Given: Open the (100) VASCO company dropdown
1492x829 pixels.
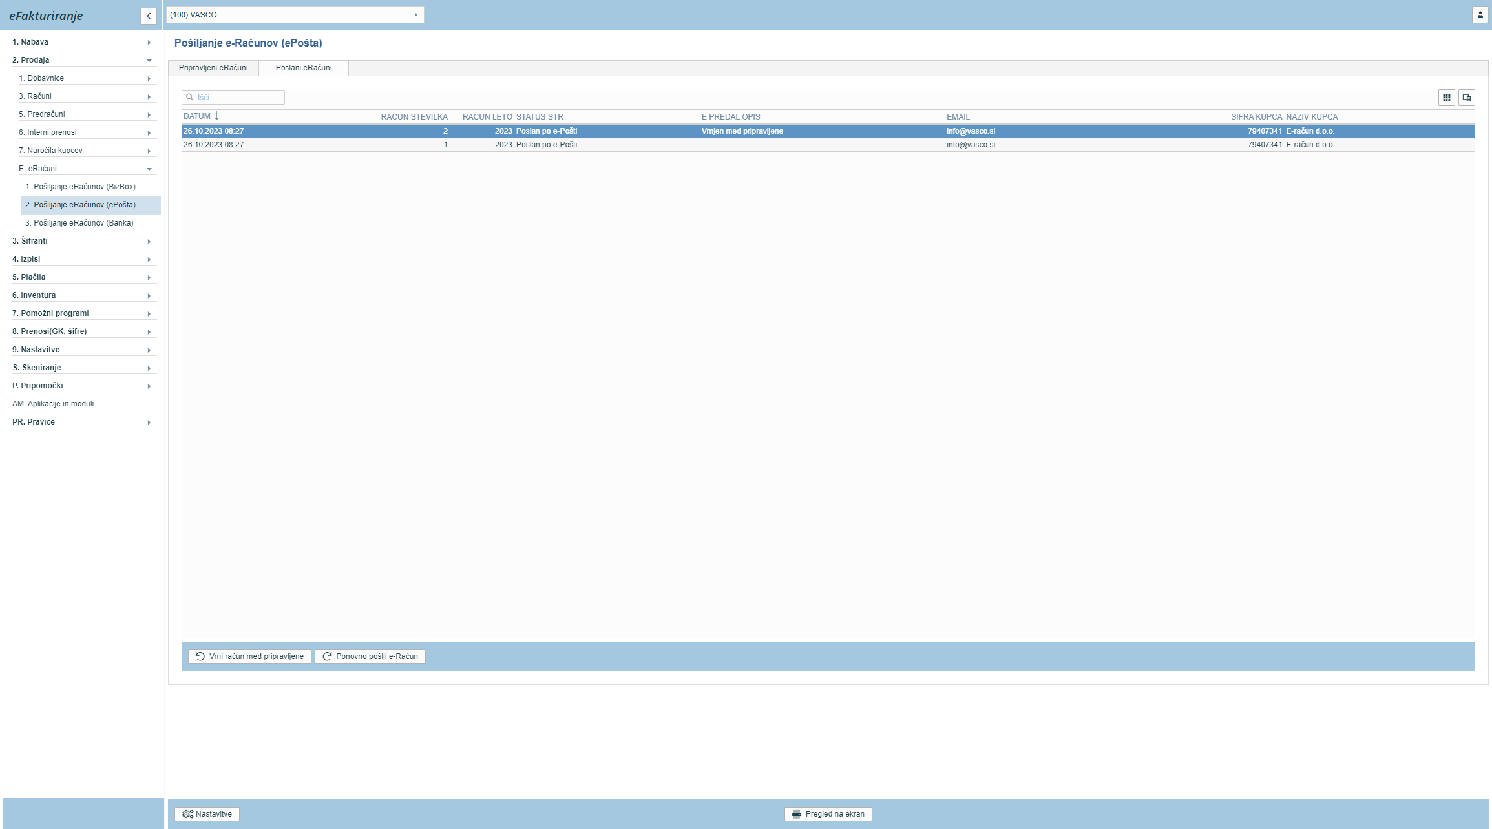Looking at the screenshot, I should point(295,15).
